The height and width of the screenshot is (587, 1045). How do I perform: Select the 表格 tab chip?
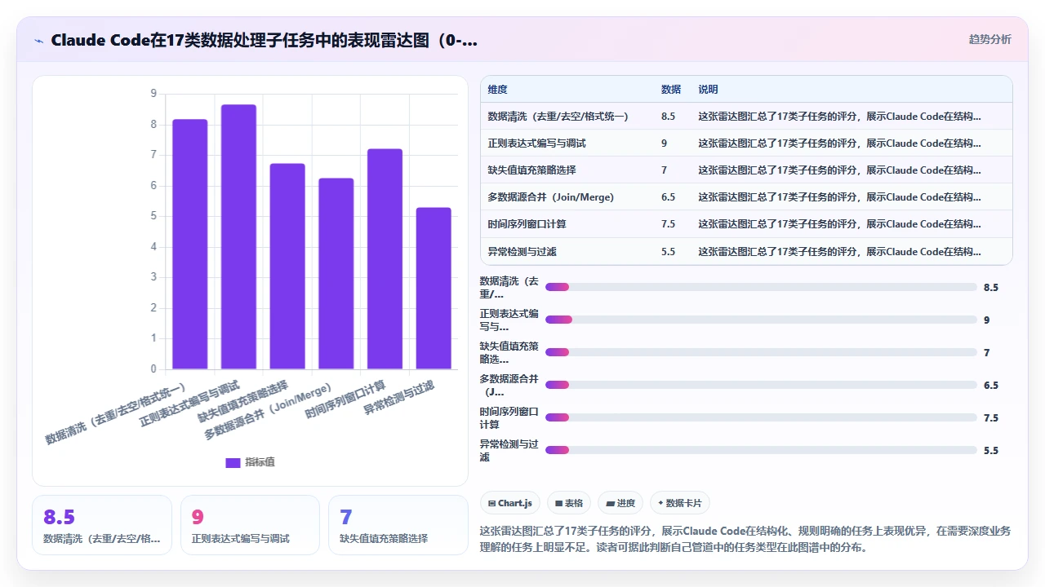[x=569, y=503]
